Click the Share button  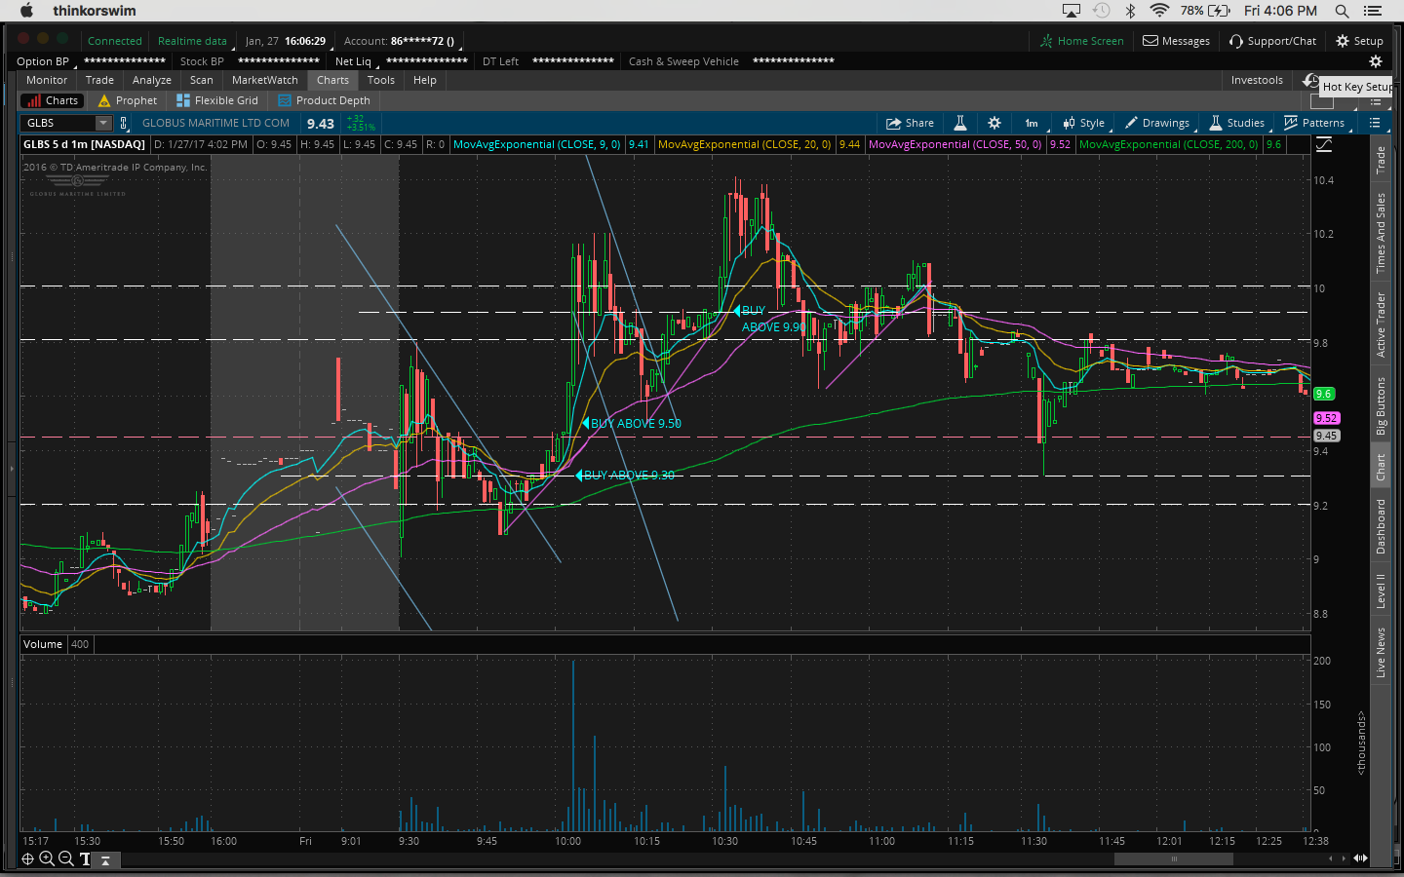(910, 123)
